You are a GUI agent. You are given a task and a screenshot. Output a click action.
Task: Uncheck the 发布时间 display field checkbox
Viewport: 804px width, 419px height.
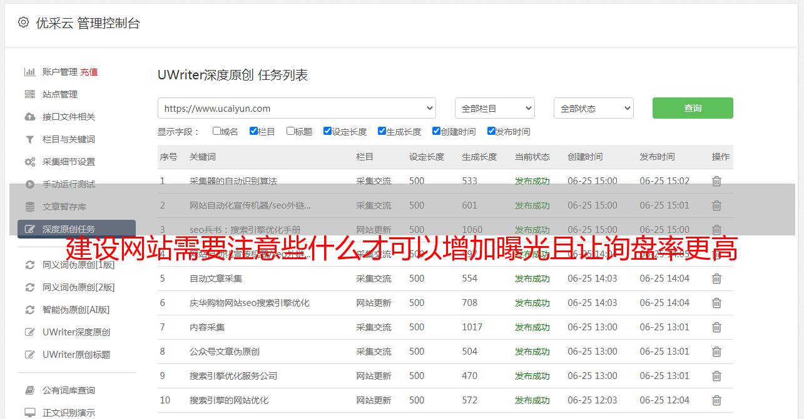[x=491, y=131]
